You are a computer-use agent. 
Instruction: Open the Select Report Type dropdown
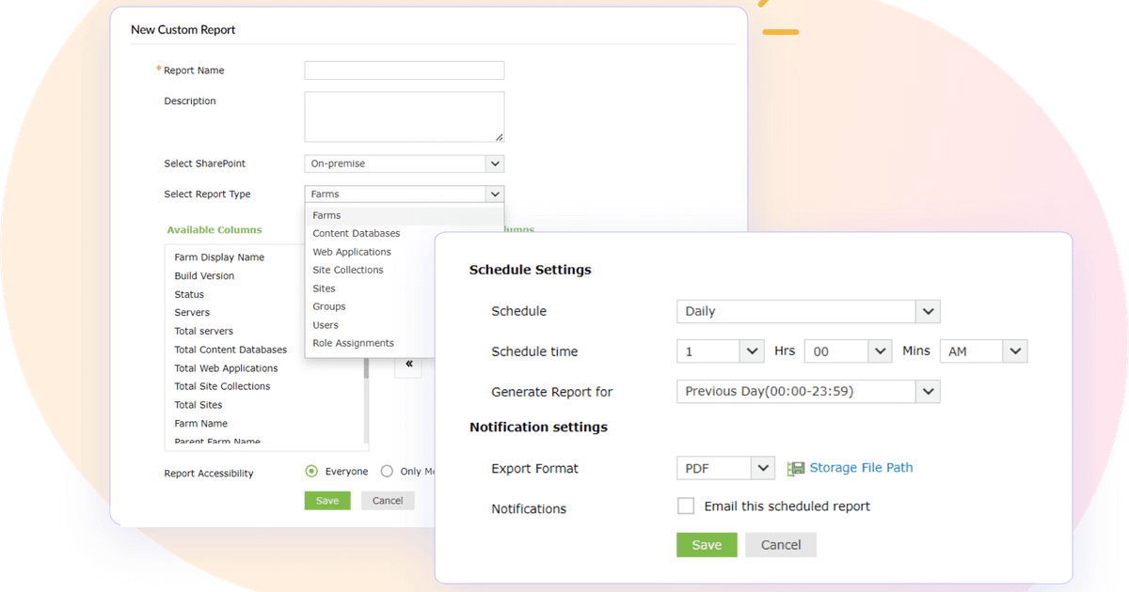pyautogui.click(x=405, y=195)
